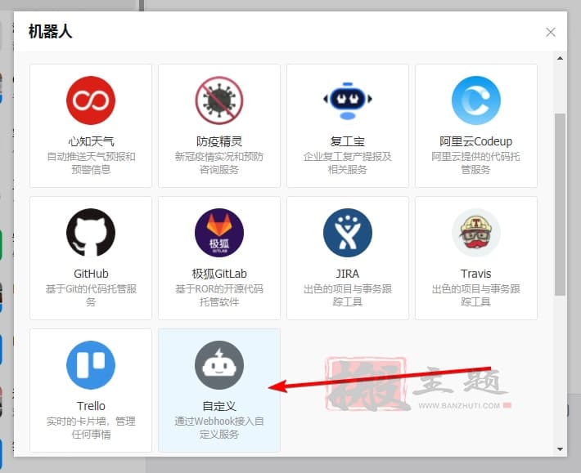581x473 pixels.
Task: Click the JIRA card description text
Action: click(x=348, y=296)
